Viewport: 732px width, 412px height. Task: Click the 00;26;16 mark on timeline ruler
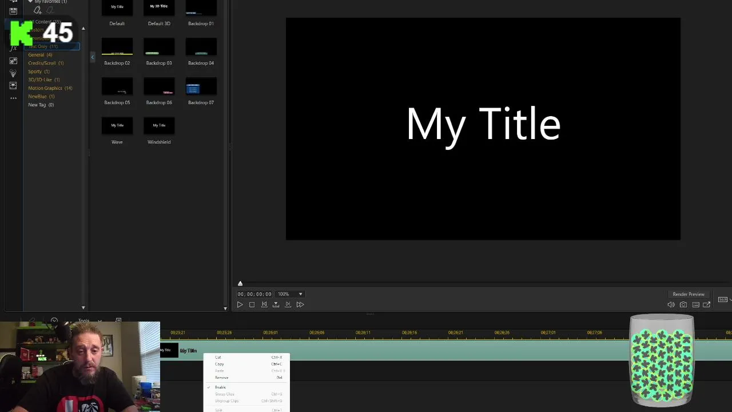409,332
